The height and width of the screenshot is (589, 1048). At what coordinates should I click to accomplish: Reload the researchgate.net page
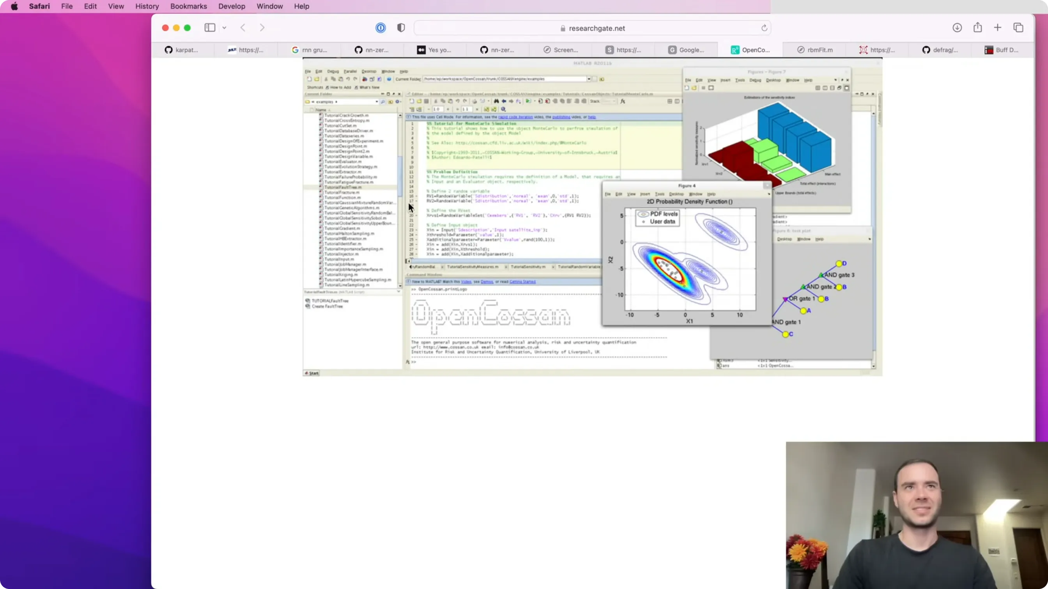(764, 28)
